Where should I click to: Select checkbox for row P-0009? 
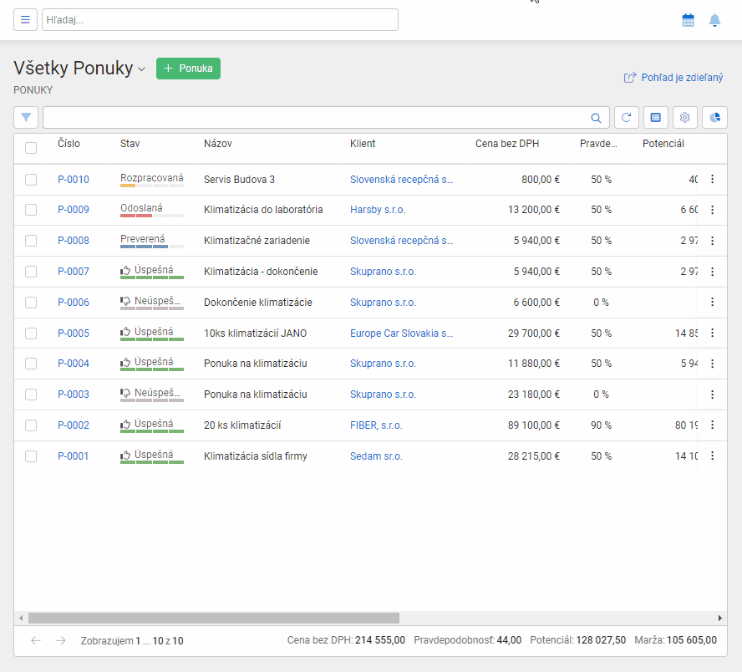click(31, 210)
